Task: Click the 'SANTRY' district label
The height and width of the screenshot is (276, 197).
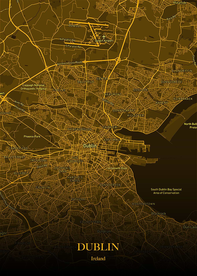Action: tap(102, 79)
